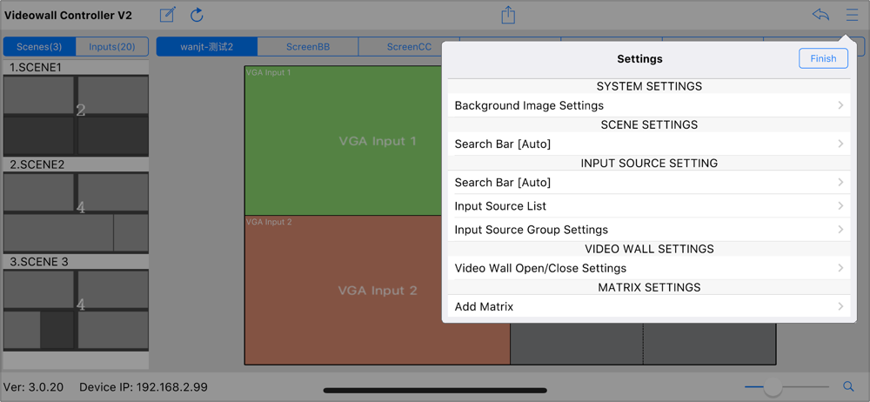Open the Add Matrix row

point(649,306)
